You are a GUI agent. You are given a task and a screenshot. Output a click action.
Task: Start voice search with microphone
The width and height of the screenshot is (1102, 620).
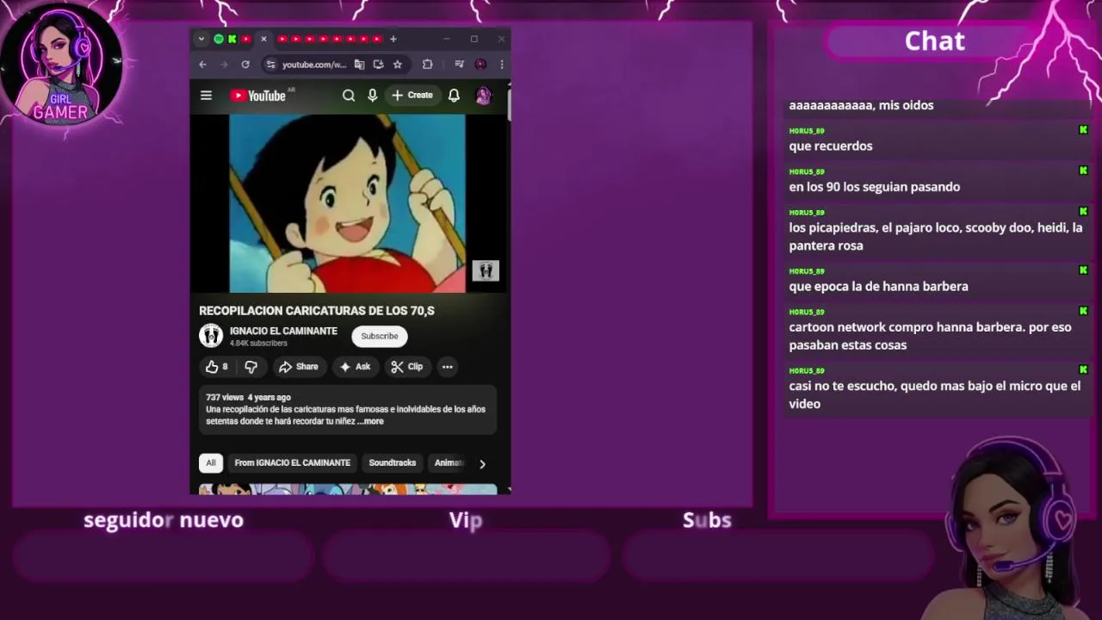pos(373,96)
